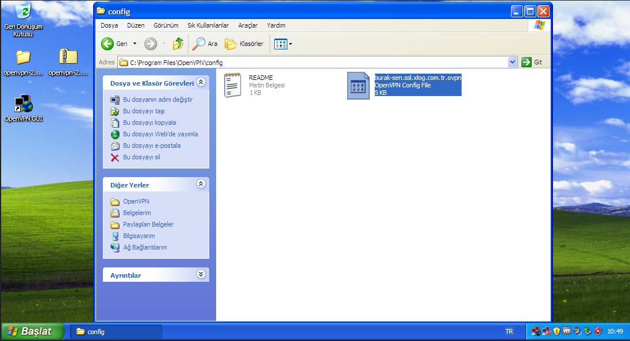
Task: Click the taskbar clock 10:49
Action: tap(615, 331)
